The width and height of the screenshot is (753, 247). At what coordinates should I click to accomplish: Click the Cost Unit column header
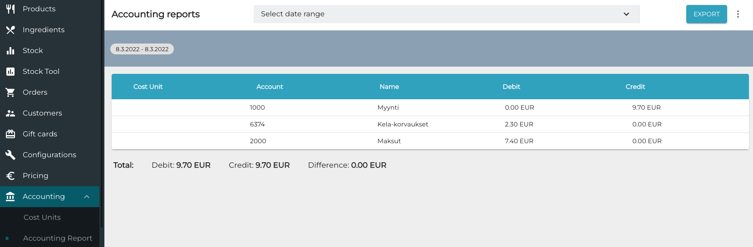pos(148,87)
